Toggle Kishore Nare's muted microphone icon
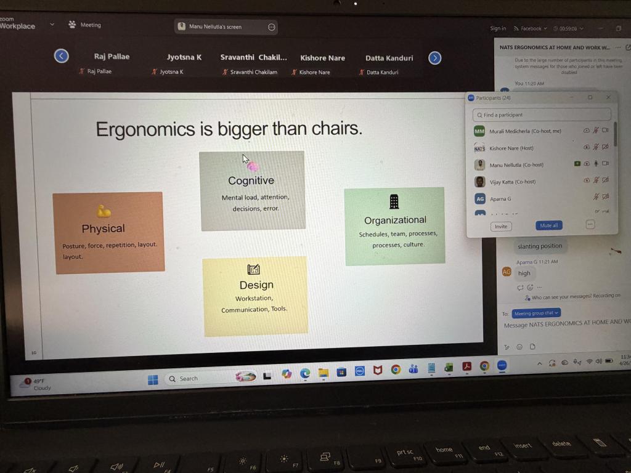This screenshot has height=473, width=631. (x=596, y=147)
